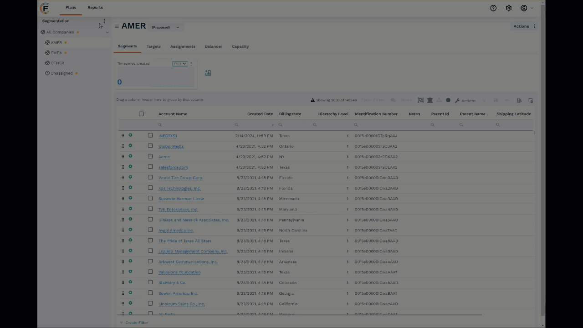The image size is (583, 328).
Task: Check the Xos Technologies, Inc. row checkbox
Action: pos(150,188)
